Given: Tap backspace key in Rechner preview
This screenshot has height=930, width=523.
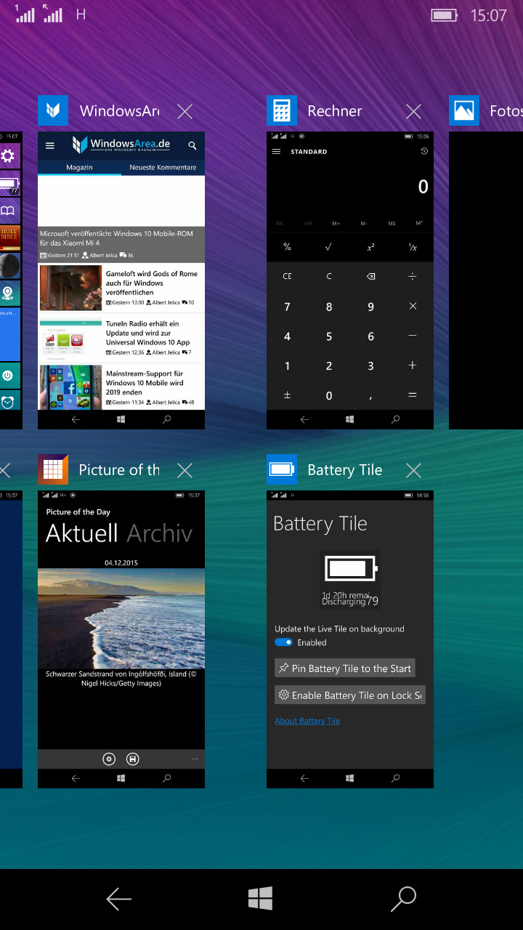Looking at the screenshot, I should (370, 276).
